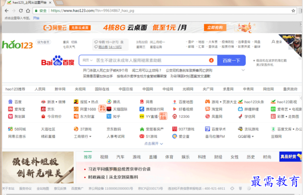
Task: Open the 知乎 icon link
Action: point(109,117)
